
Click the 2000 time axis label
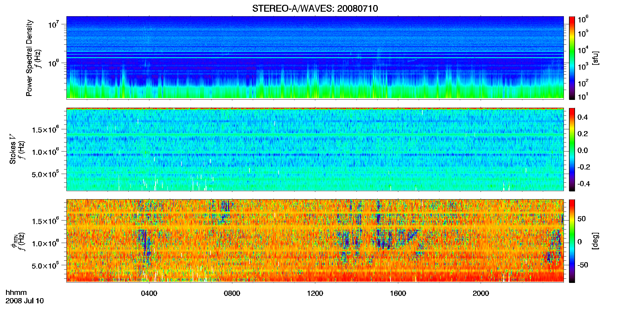pos(481,293)
